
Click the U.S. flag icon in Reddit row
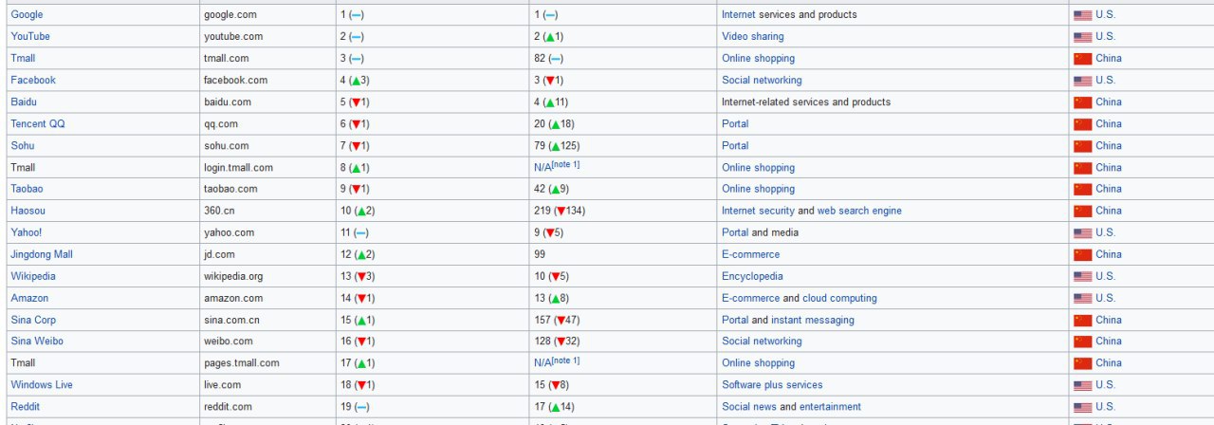(x=1082, y=407)
